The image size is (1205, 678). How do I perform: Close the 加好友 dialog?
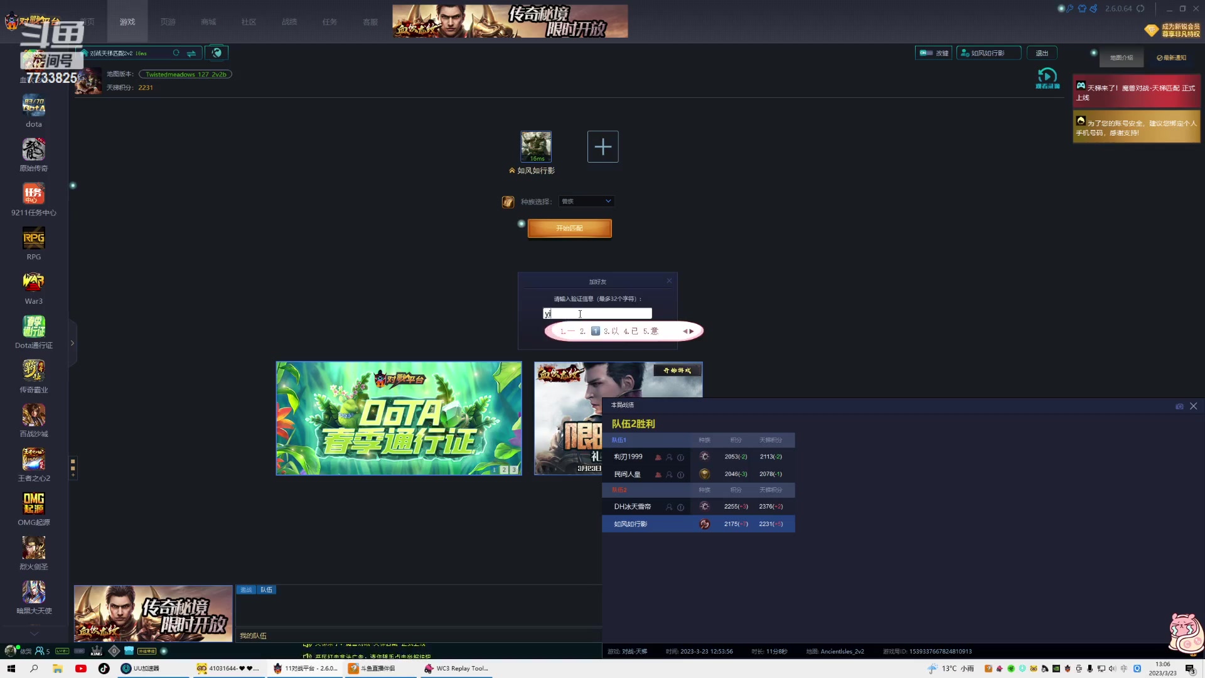click(x=669, y=281)
